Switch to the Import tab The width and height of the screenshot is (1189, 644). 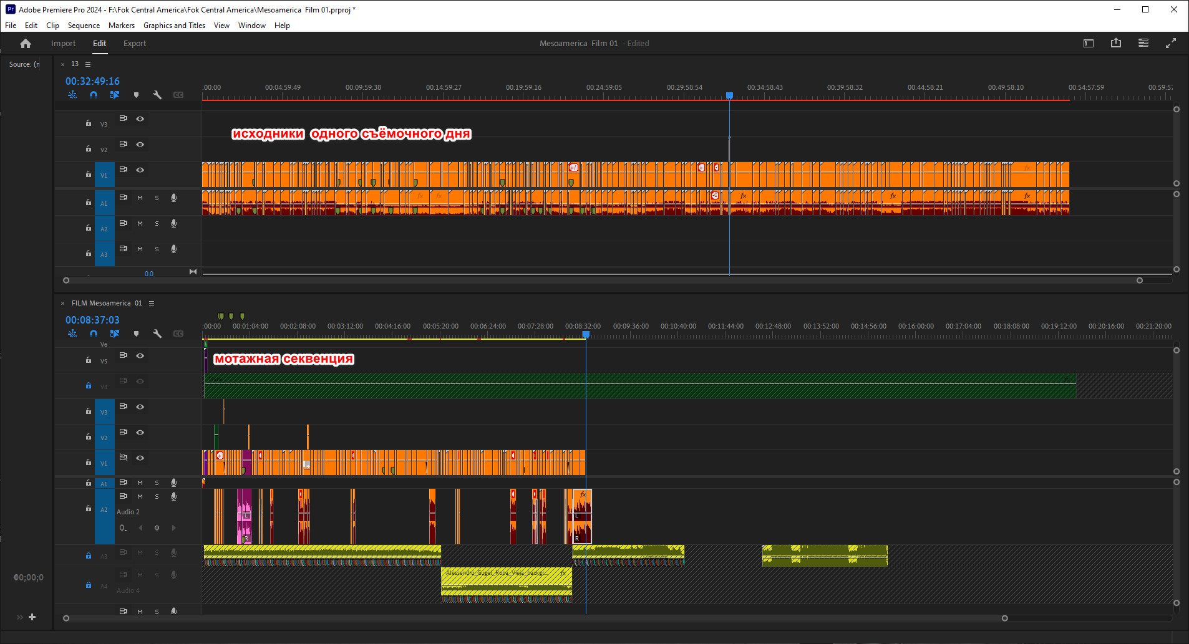tap(63, 44)
